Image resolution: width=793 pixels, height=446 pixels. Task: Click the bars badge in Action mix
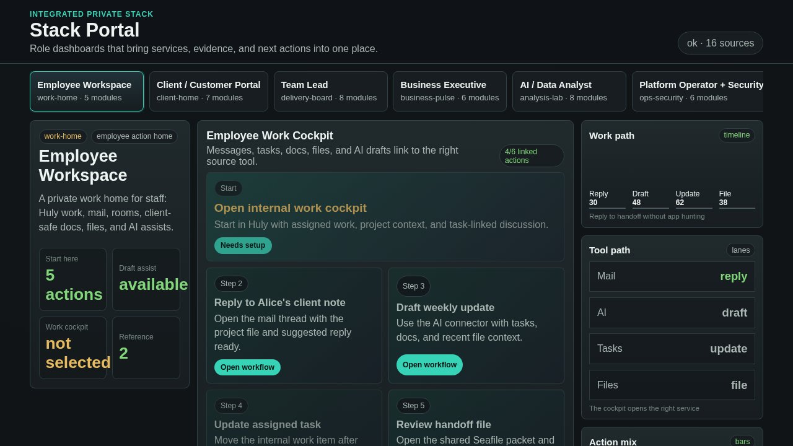point(742,442)
